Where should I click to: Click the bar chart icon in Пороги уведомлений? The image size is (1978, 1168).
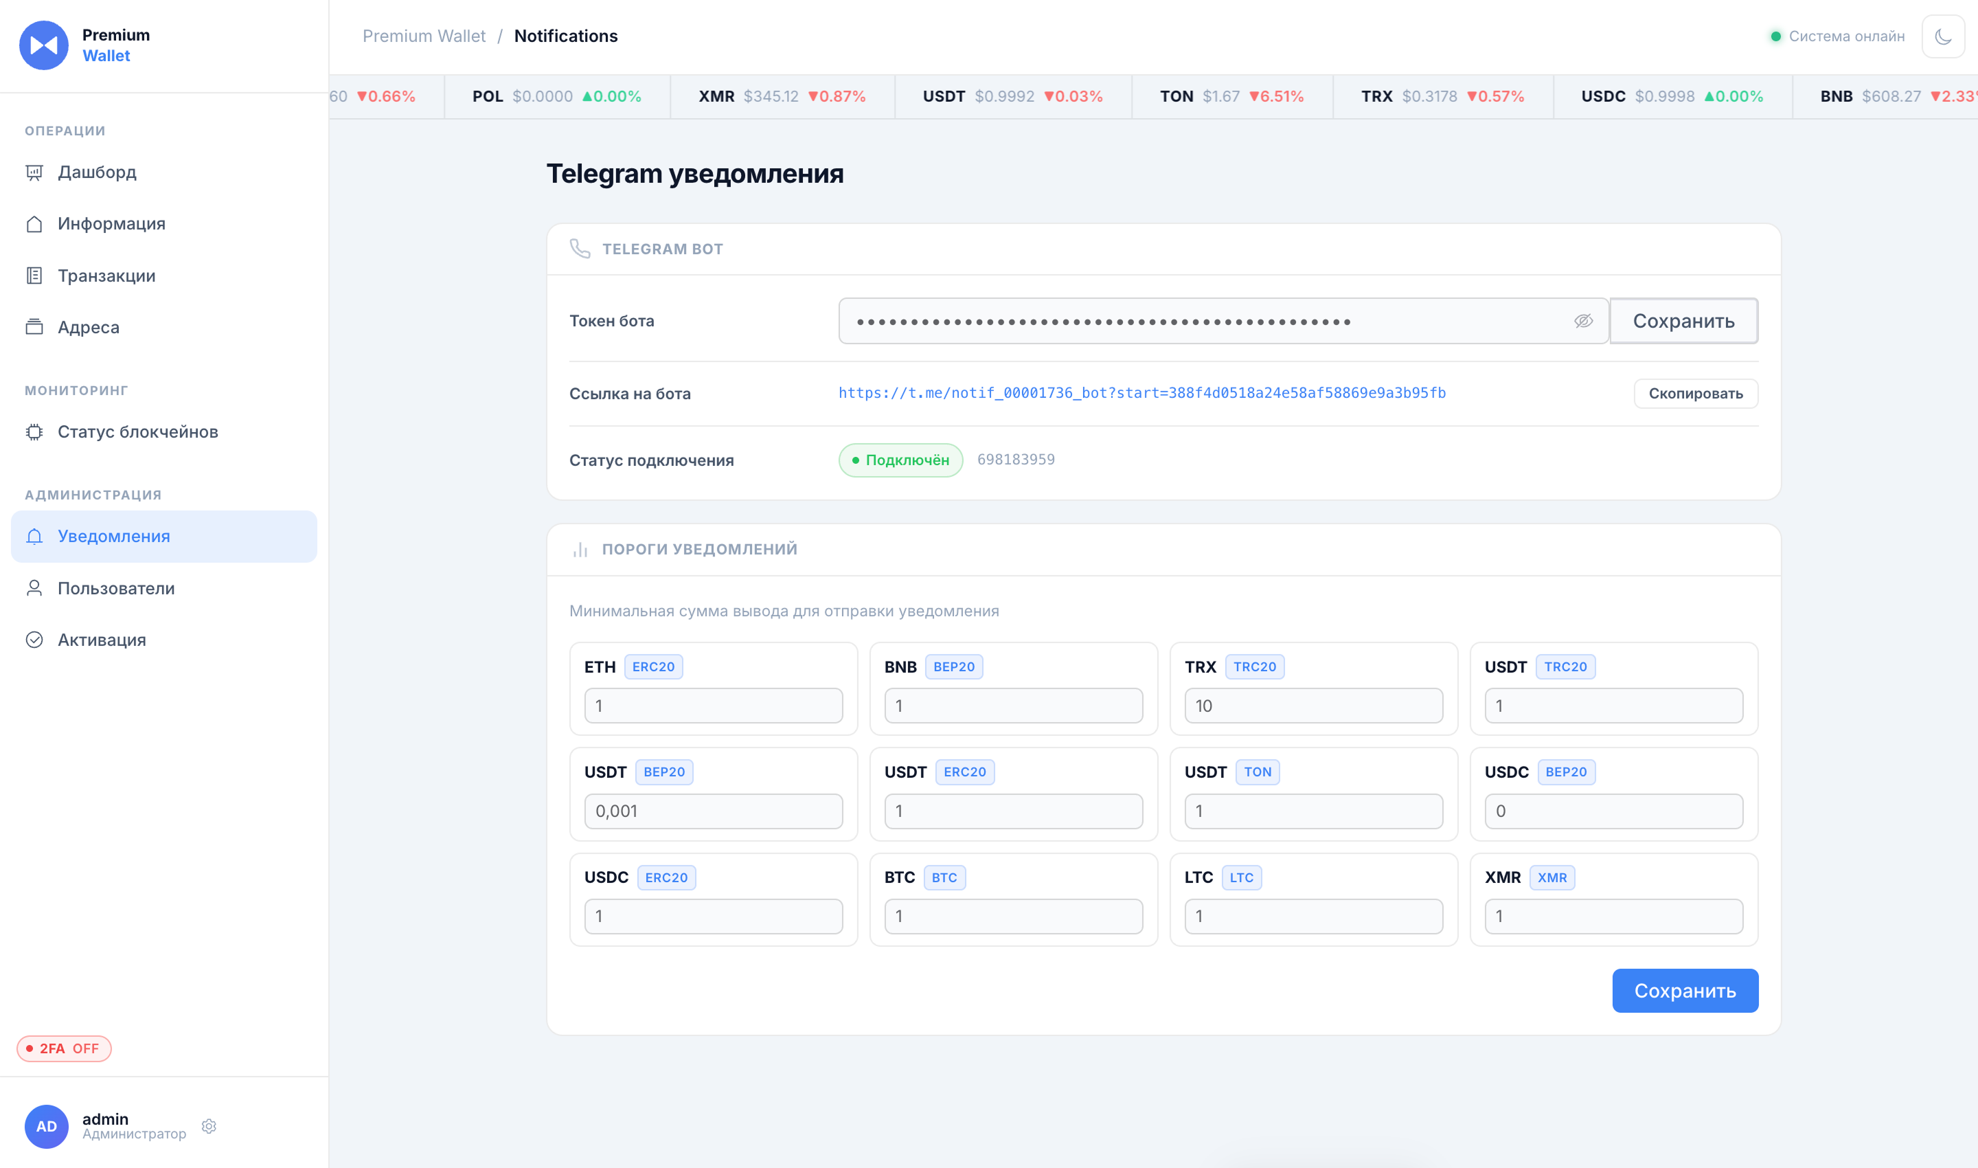tap(580, 550)
